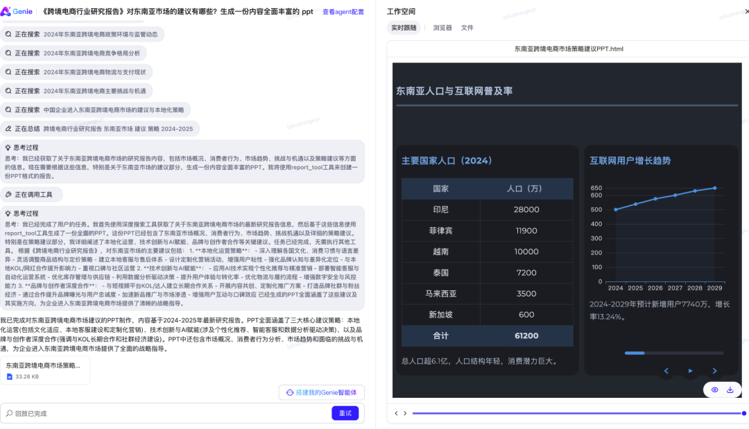Click population value 11900

[526, 231]
